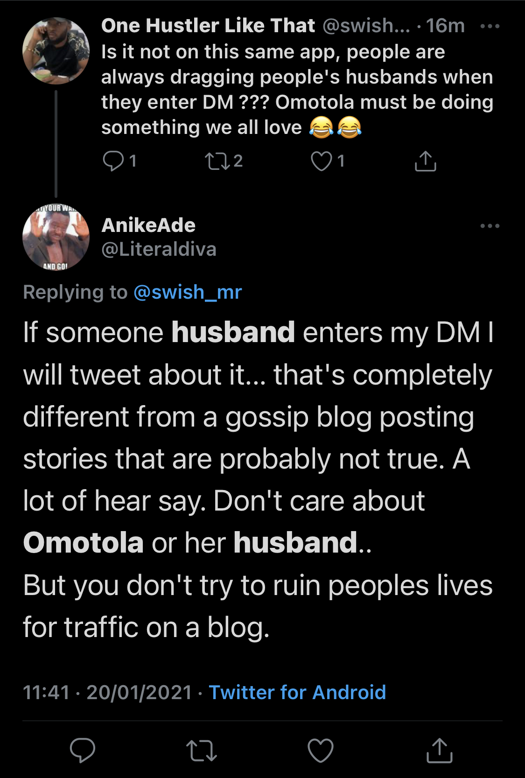Open the @swish_mr mention link
The height and width of the screenshot is (778, 525).
[188, 292]
